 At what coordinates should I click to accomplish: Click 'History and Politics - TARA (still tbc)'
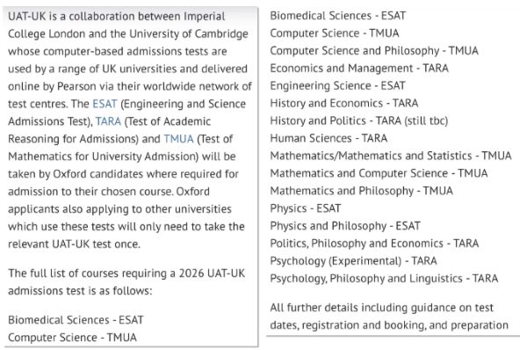[x=359, y=120]
